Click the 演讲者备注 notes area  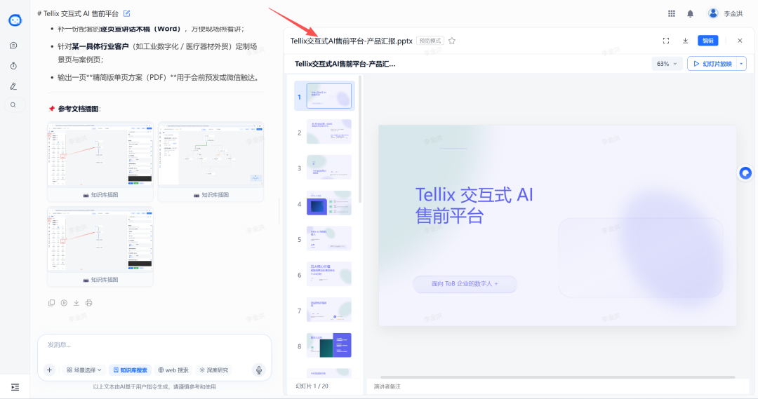pyautogui.click(x=557, y=386)
